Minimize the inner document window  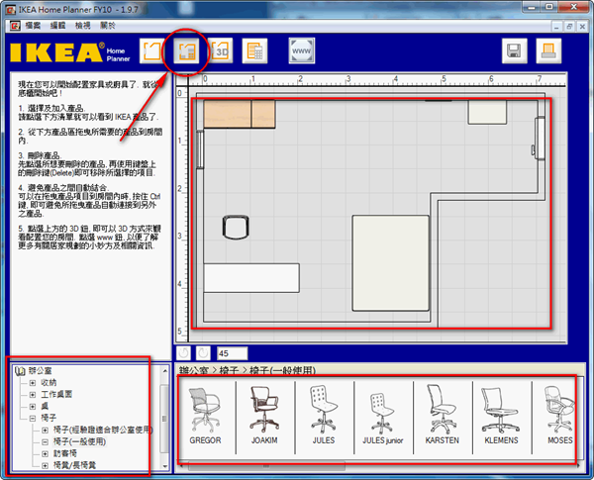(556, 26)
